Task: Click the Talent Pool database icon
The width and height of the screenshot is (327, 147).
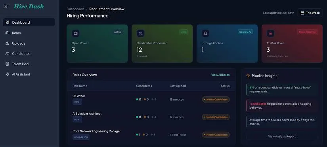Action: point(7,64)
